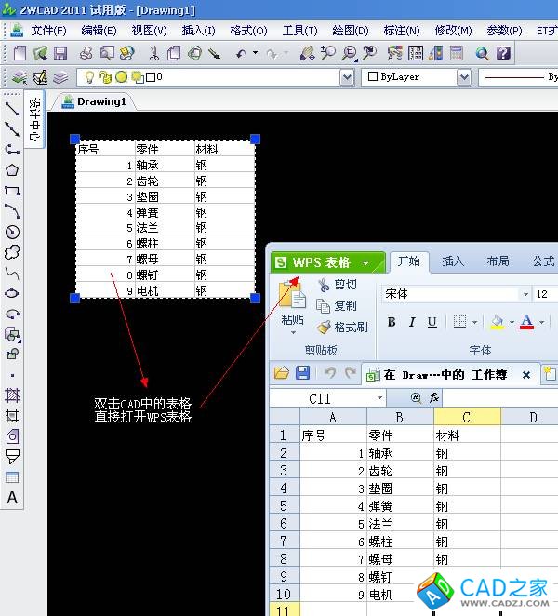The height and width of the screenshot is (616, 558).
Task: Expand the ByLayer color dropdown
Action: click(464, 77)
